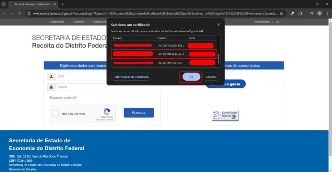Screen dimensions: 332x172
Task: Open 'Informações do certificado' details
Action: (132, 77)
